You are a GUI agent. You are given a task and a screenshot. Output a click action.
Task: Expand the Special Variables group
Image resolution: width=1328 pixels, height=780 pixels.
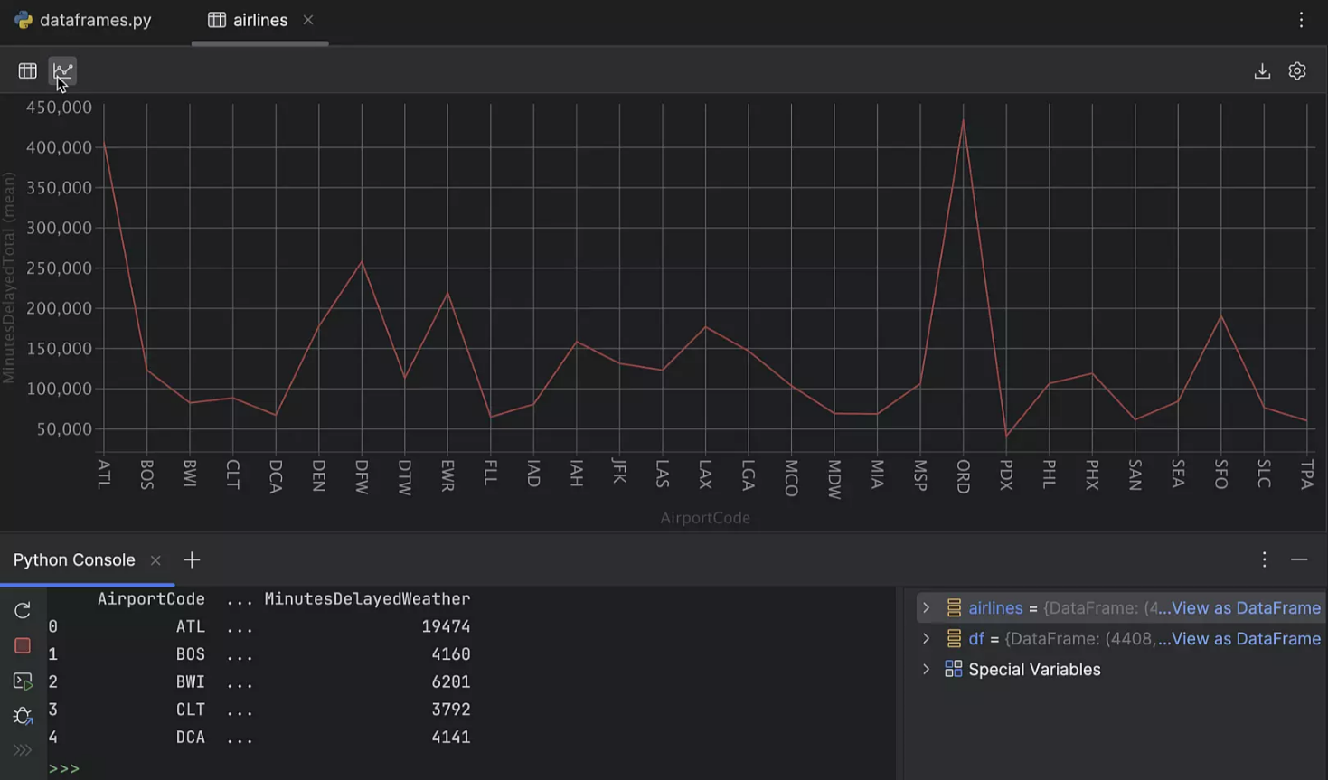click(x=928, y=669)
